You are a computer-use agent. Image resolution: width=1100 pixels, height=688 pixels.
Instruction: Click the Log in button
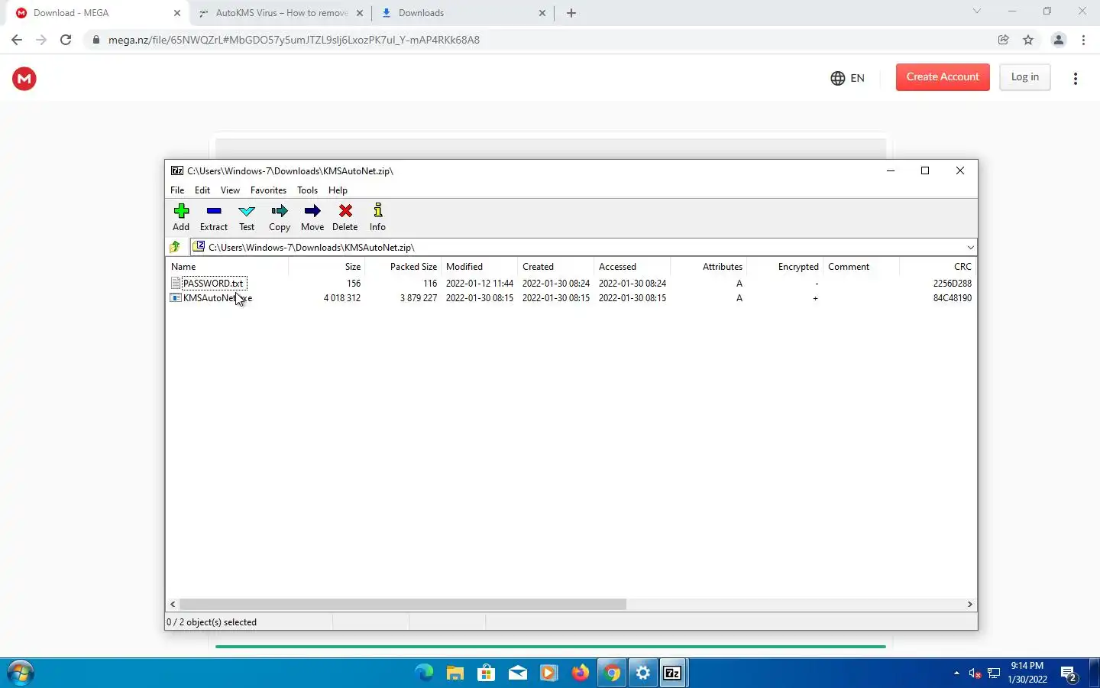pos(1025,77)
